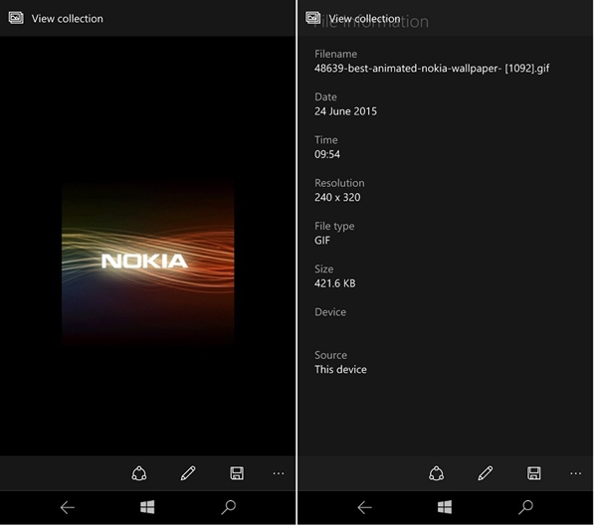Click the collection icon beside left View collection

click(16, 18)
